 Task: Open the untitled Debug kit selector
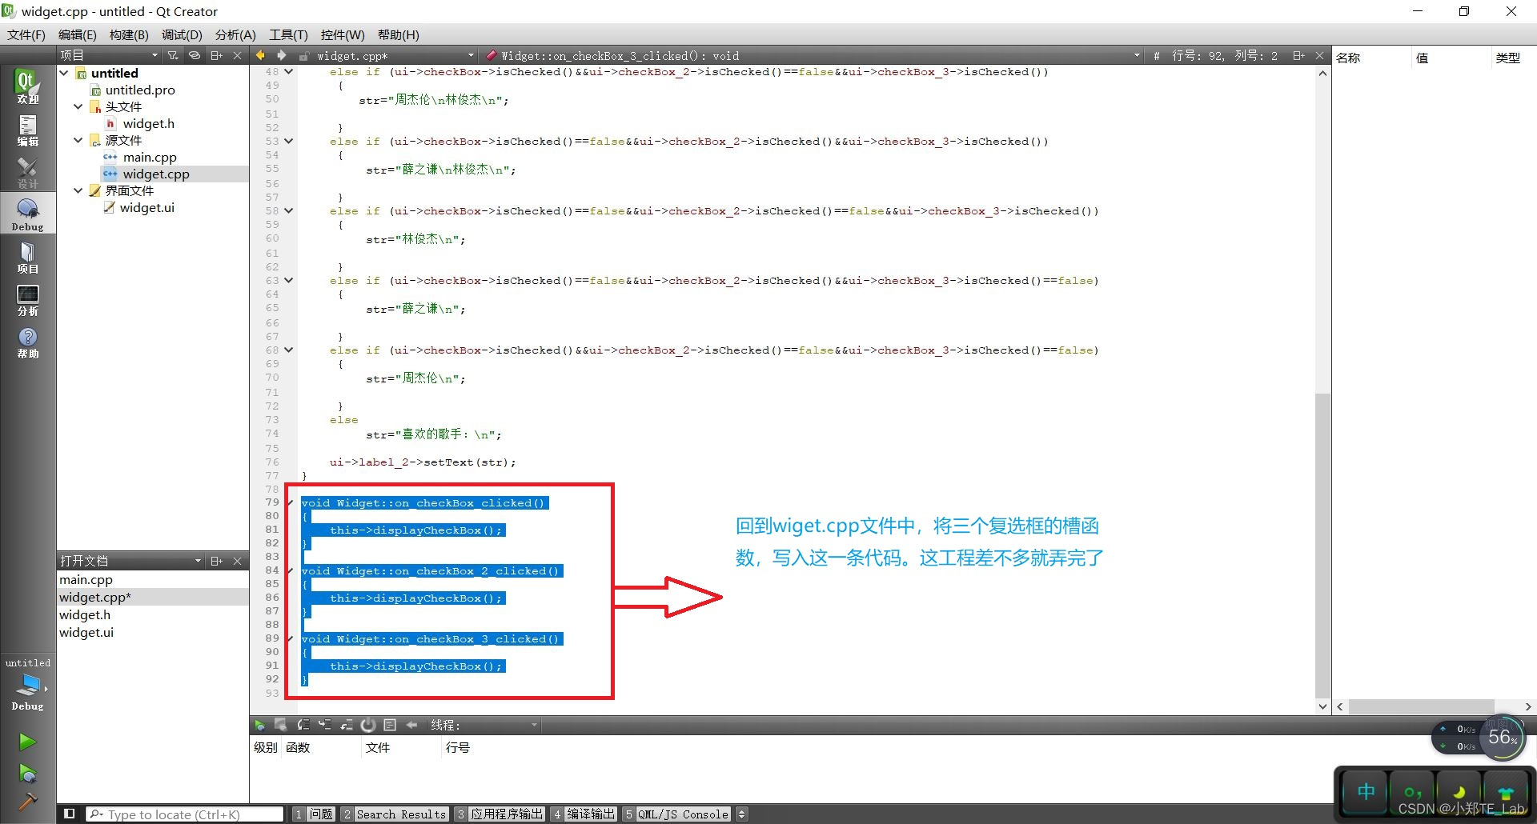[27, 685]
